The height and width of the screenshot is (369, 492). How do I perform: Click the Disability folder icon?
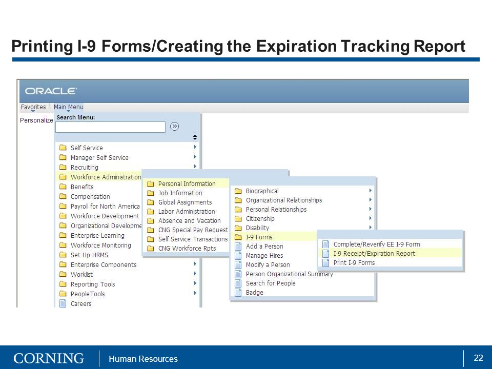point(238,228)
